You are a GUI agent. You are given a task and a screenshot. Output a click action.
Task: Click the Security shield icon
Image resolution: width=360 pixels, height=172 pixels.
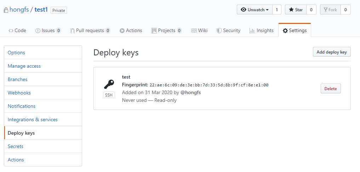(x=219, y=31)
